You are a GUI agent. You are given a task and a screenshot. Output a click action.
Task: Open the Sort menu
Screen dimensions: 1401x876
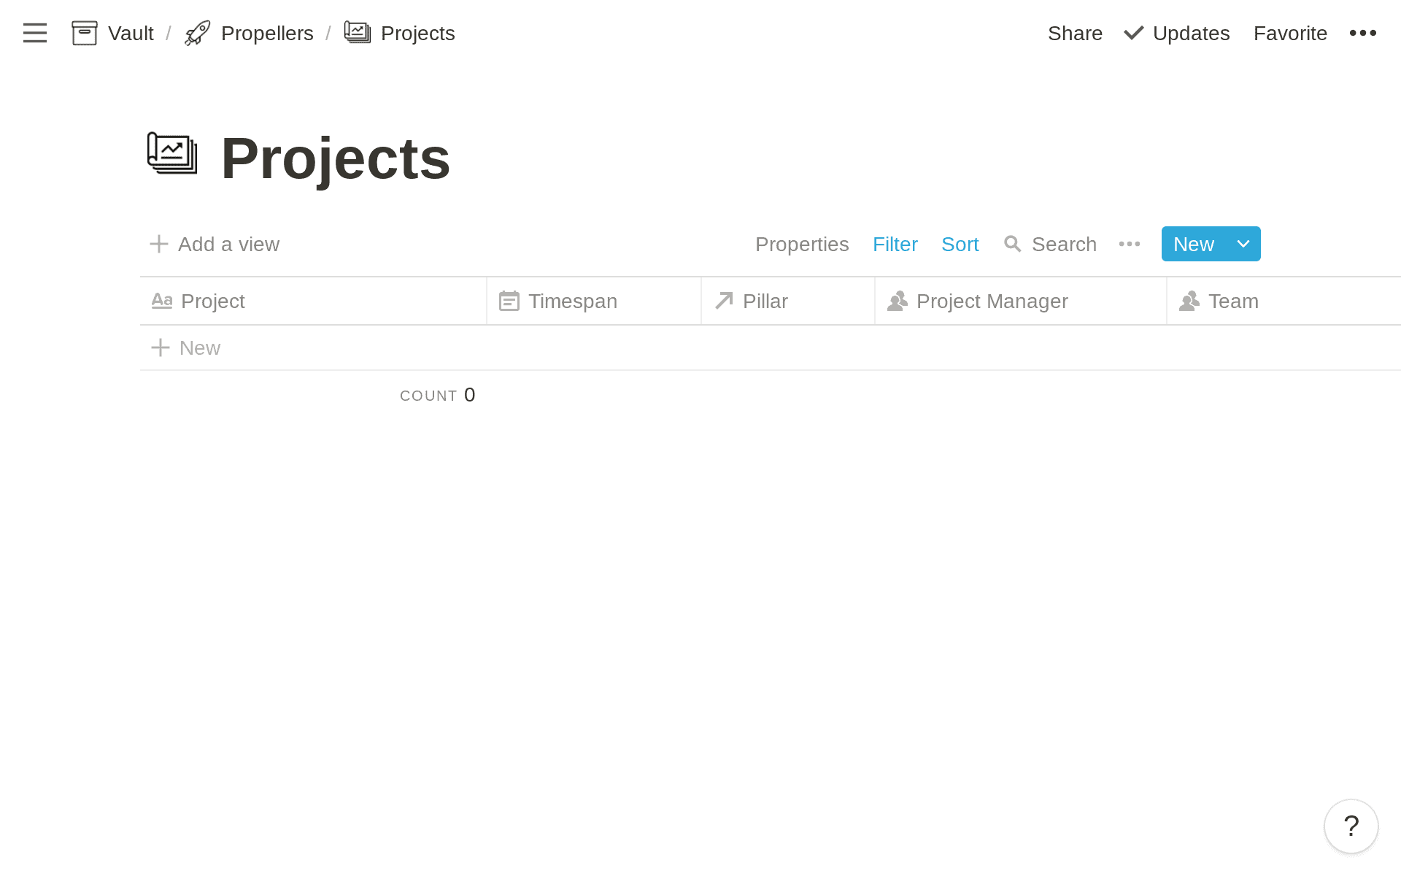point(960,244)
